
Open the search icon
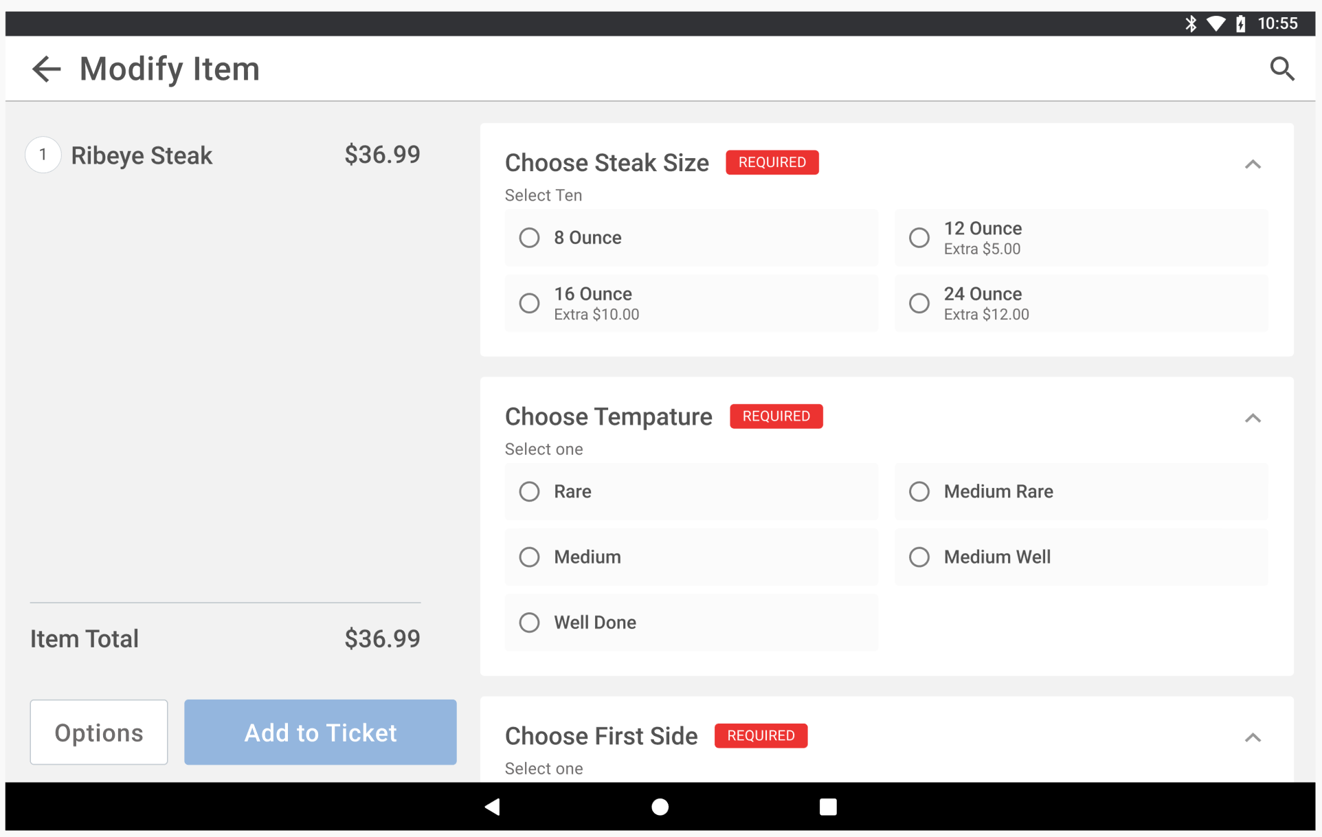pyautogui.click(x=1283, y=69)
